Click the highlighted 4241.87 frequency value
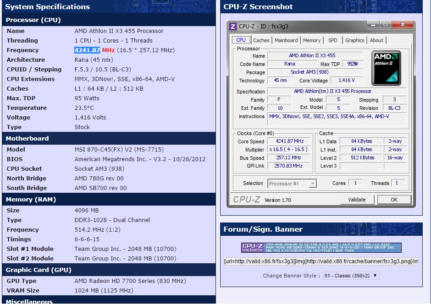The width and height of the screenshot is (431, 304). (87, 50)
